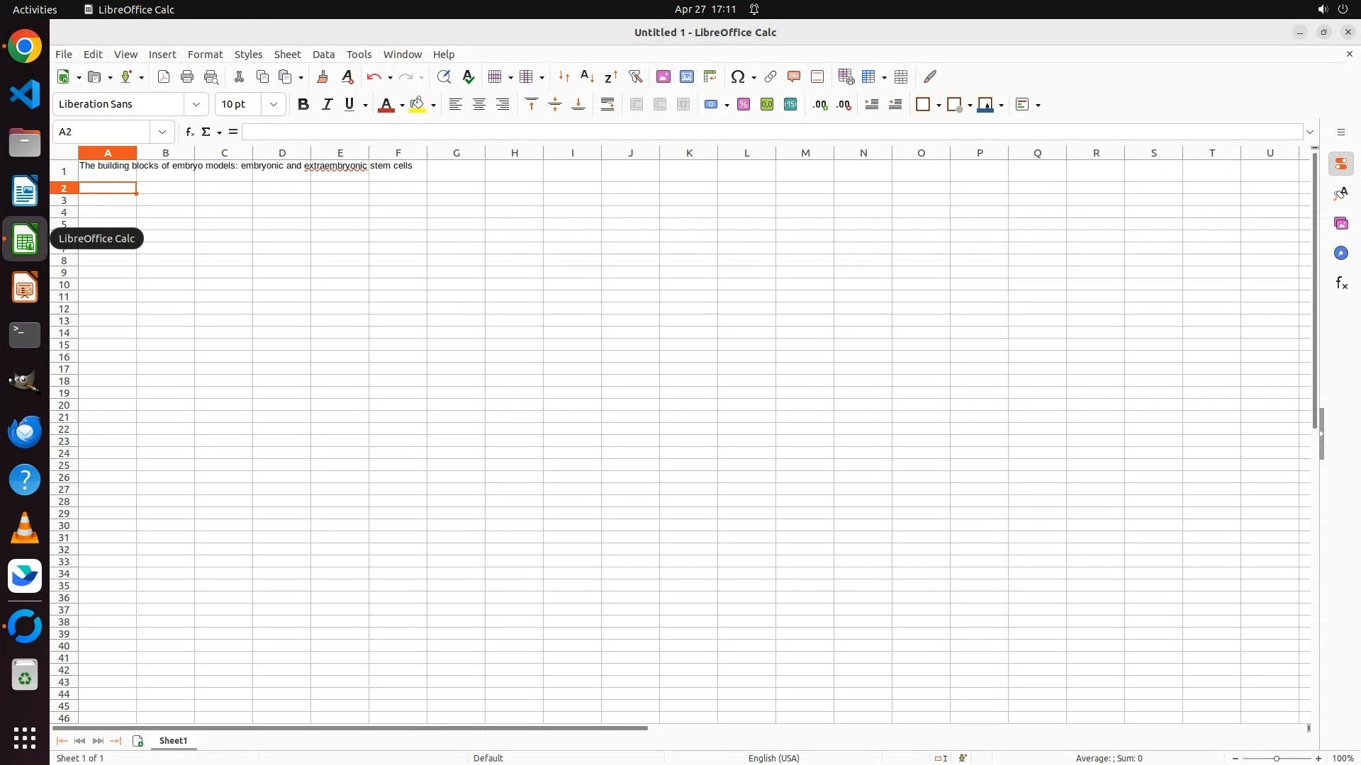The image size is (1361, 765).
Task: Apply the yellow background color swatch
Action: pos(417,104)
